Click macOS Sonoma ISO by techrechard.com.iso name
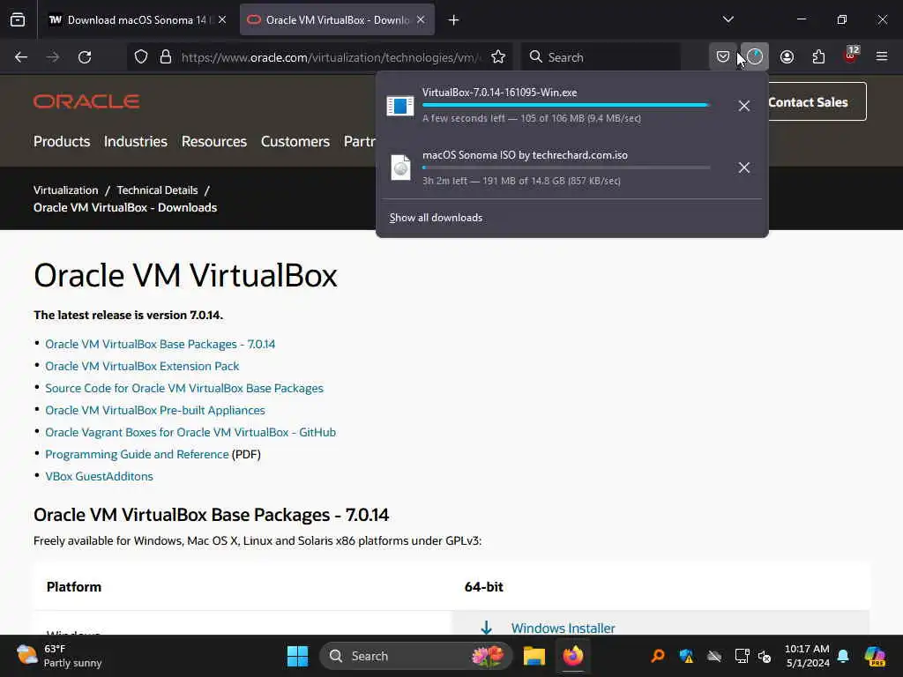The image size is (903, 677). (x=525, y=155)
